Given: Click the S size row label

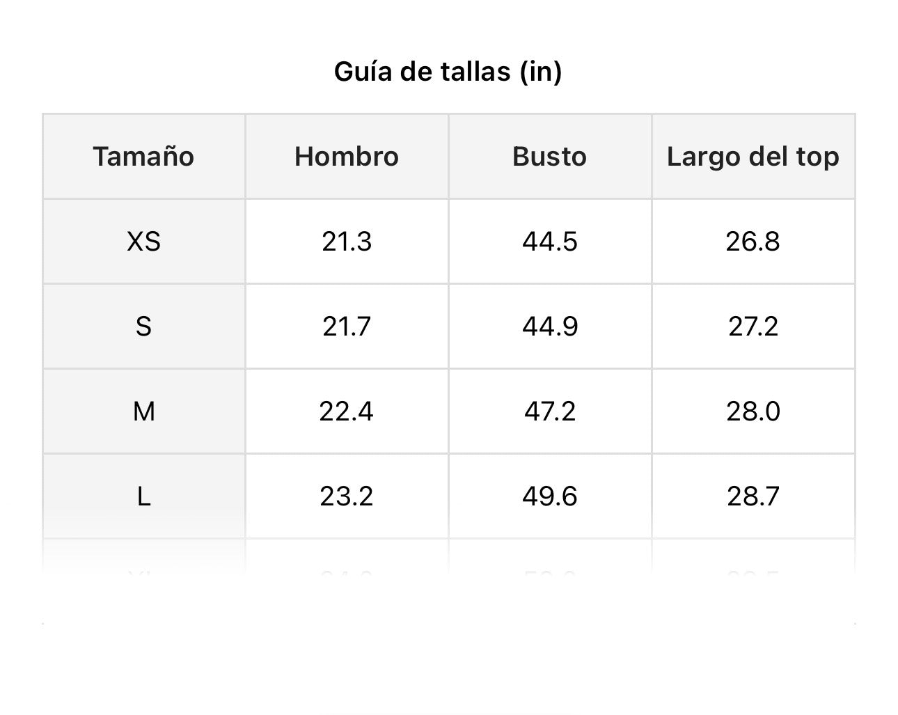Looking at the screenshot, I should pyautogui.click(x=143, y=327).
